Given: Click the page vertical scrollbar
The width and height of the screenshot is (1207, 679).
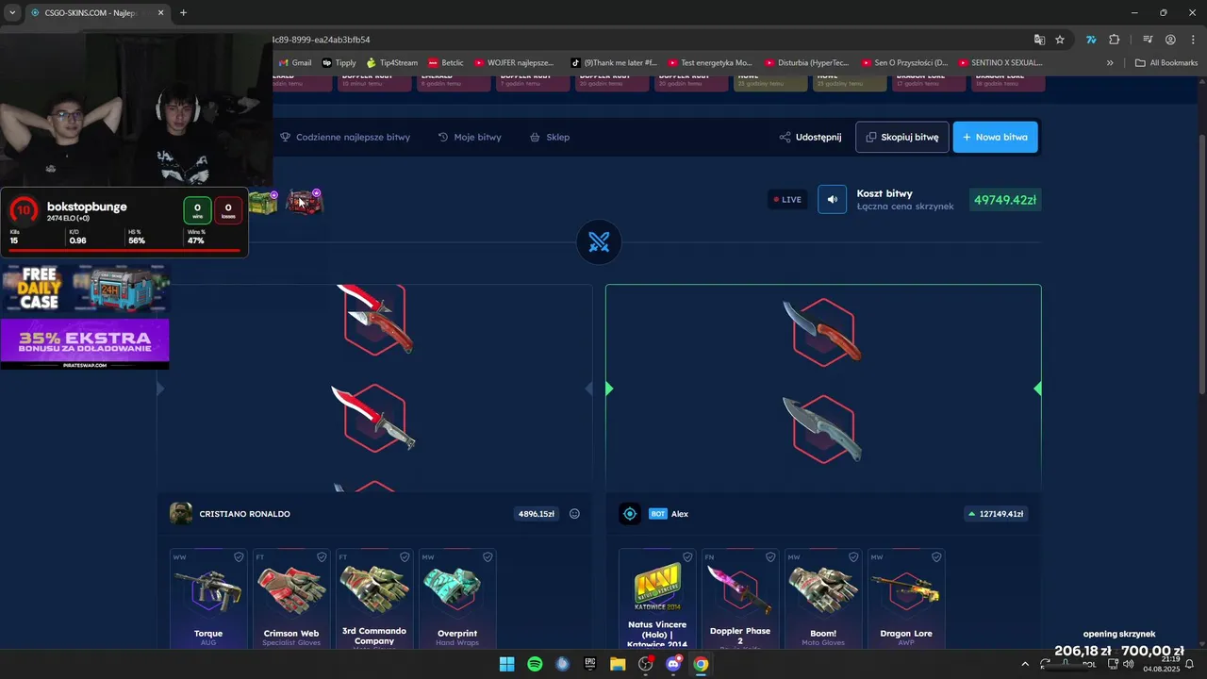Looking at the screenshot, I should click(x=1200, y=264).
